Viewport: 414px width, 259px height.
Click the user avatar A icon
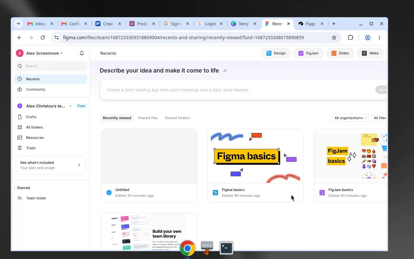coord(20,53)
